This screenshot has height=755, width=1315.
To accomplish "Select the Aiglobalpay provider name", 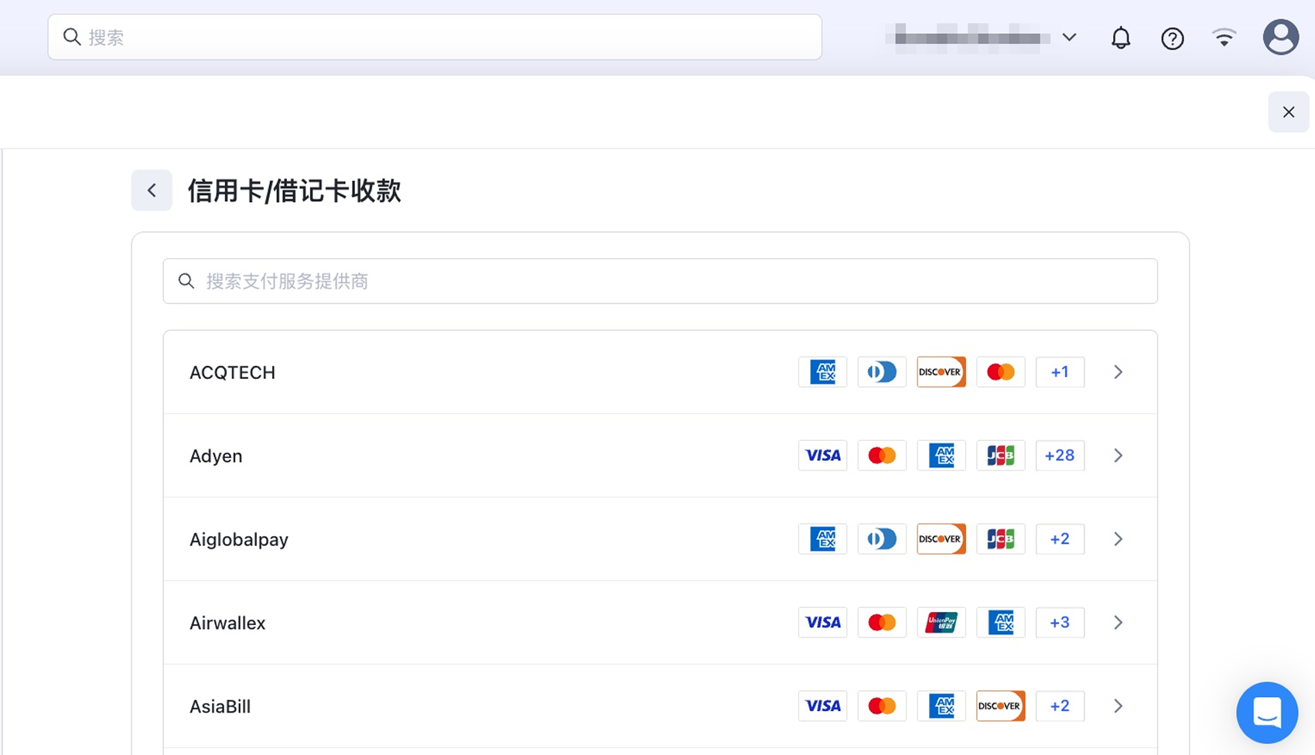I will (239, 539).
